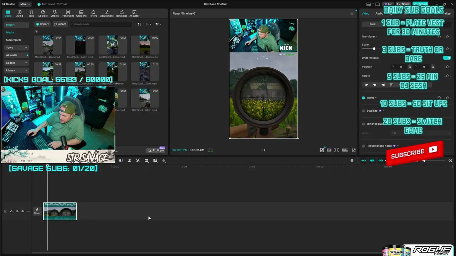The height and width of the screenshot is (256, 456).
Task: Toggle main track magnet icon
Action: coord(363,160)
